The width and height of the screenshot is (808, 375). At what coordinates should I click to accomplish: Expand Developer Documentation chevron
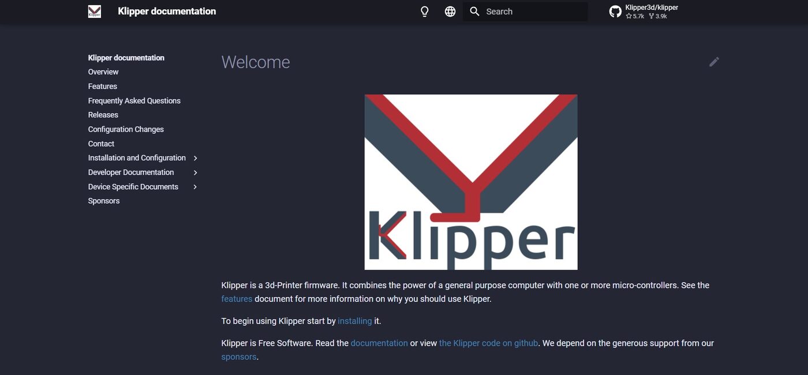coord(196,172)
